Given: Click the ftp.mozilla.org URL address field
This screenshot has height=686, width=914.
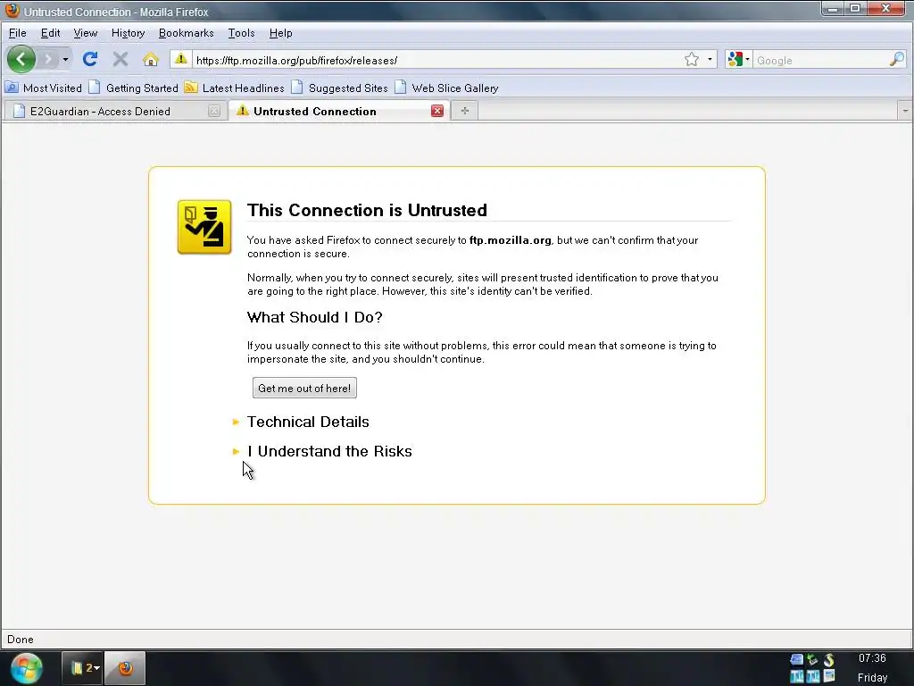Looking at the screenshot, I should [x=437, y=60].
